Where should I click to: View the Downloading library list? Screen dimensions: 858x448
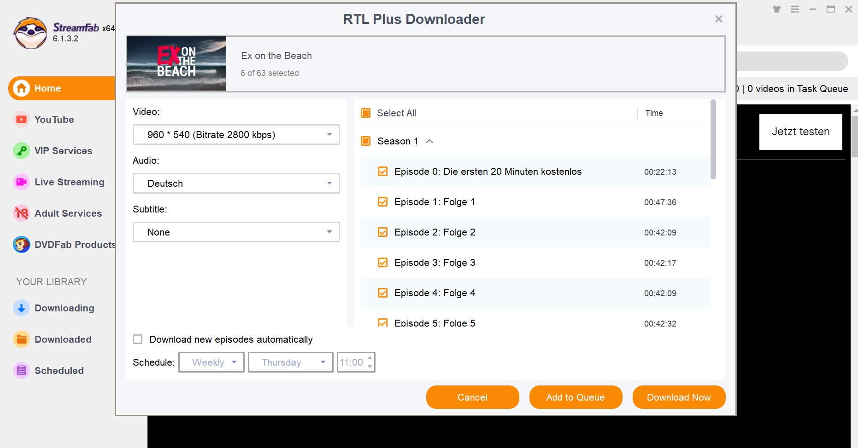coord(65,308)
